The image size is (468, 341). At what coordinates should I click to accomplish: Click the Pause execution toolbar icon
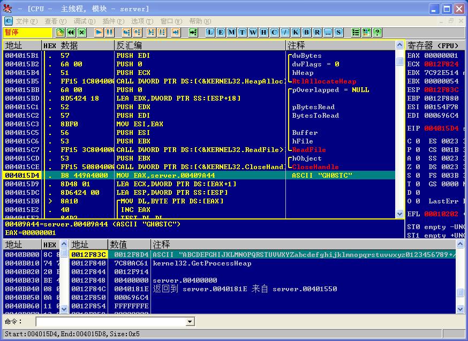point(110,33)
